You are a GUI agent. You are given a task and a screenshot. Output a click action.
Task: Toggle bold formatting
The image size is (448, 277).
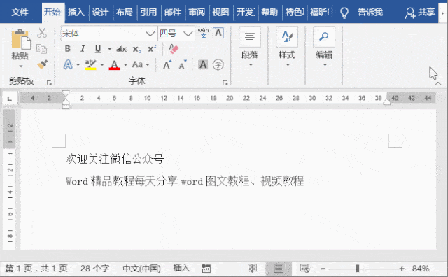[68, 49]
